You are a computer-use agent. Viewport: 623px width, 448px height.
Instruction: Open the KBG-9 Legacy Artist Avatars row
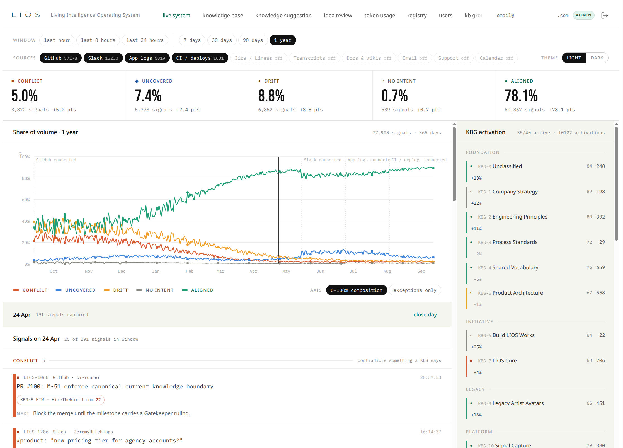535,409
